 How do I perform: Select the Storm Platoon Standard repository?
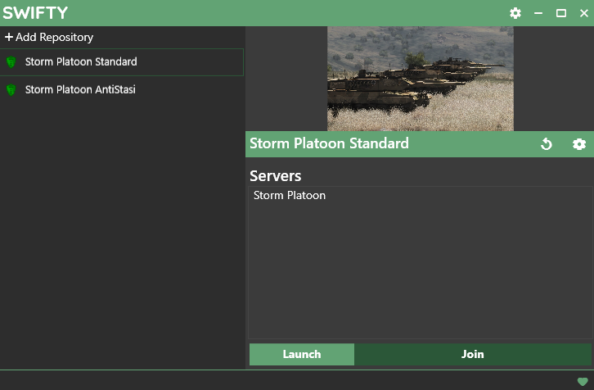pyautogui.click(x=81, y=62)
